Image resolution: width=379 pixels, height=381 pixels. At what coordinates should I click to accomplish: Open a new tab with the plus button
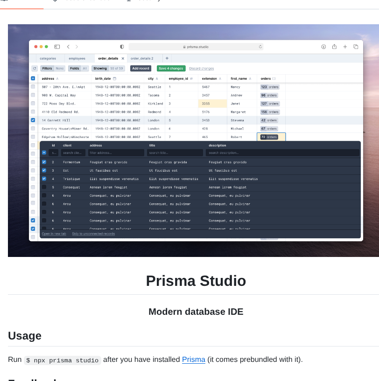click(x=167, y=58)
